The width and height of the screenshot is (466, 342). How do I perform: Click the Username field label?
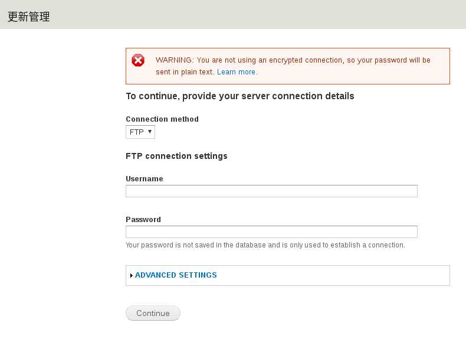pyautogui.click(x=145, y=178)
